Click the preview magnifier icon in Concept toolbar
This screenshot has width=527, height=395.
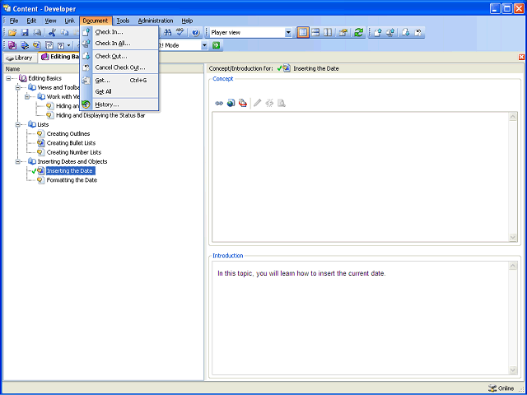(x=282, y=103)
